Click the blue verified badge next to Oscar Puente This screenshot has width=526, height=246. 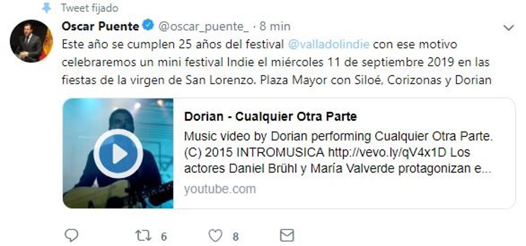pos(148,26)
